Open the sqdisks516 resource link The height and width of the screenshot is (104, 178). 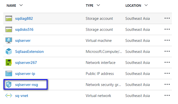tap(24, 30)
